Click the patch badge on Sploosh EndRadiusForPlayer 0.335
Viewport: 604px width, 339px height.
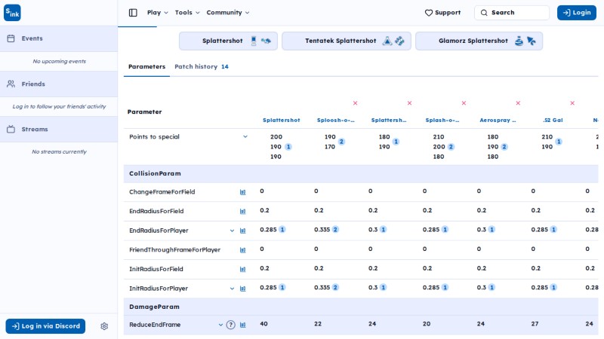[x=335, y=230]
